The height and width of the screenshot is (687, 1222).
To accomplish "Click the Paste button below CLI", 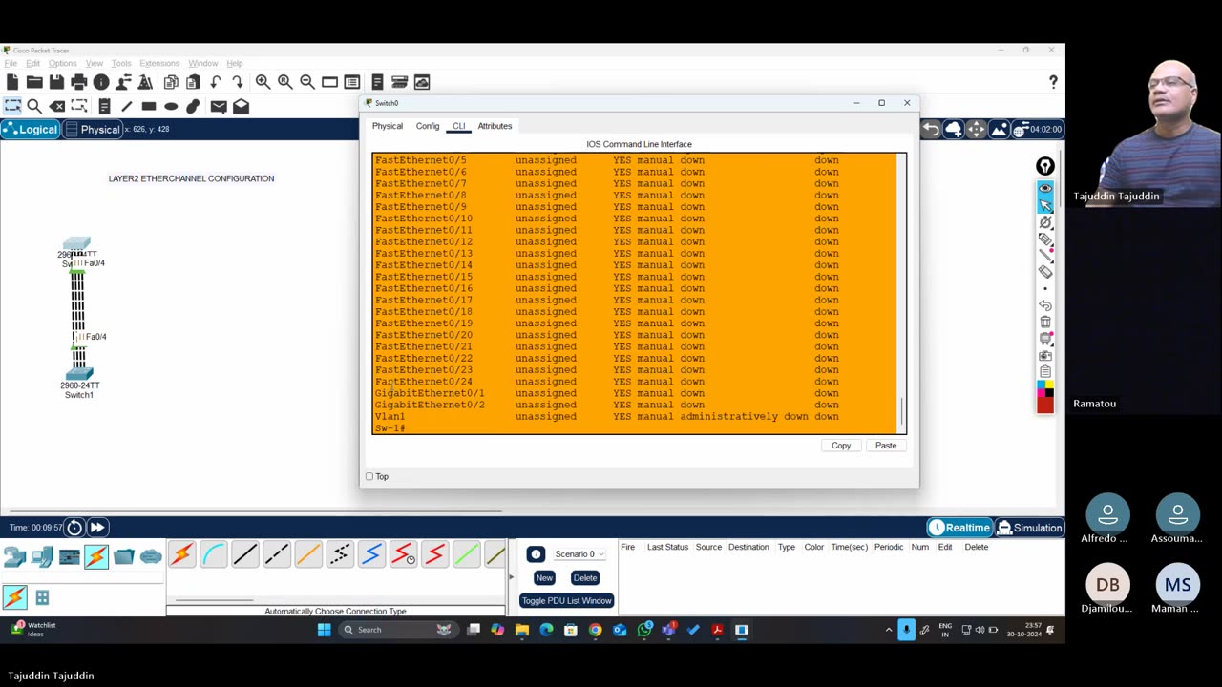I will click(x=886, y=446).
